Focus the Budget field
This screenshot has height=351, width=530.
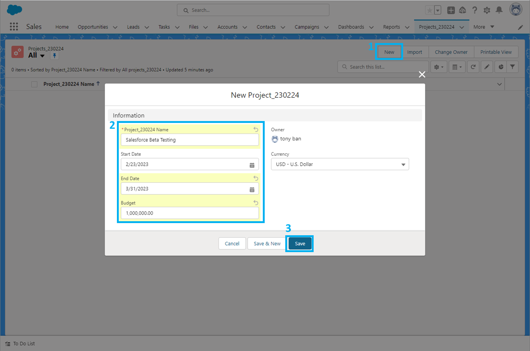pos(190,213)
